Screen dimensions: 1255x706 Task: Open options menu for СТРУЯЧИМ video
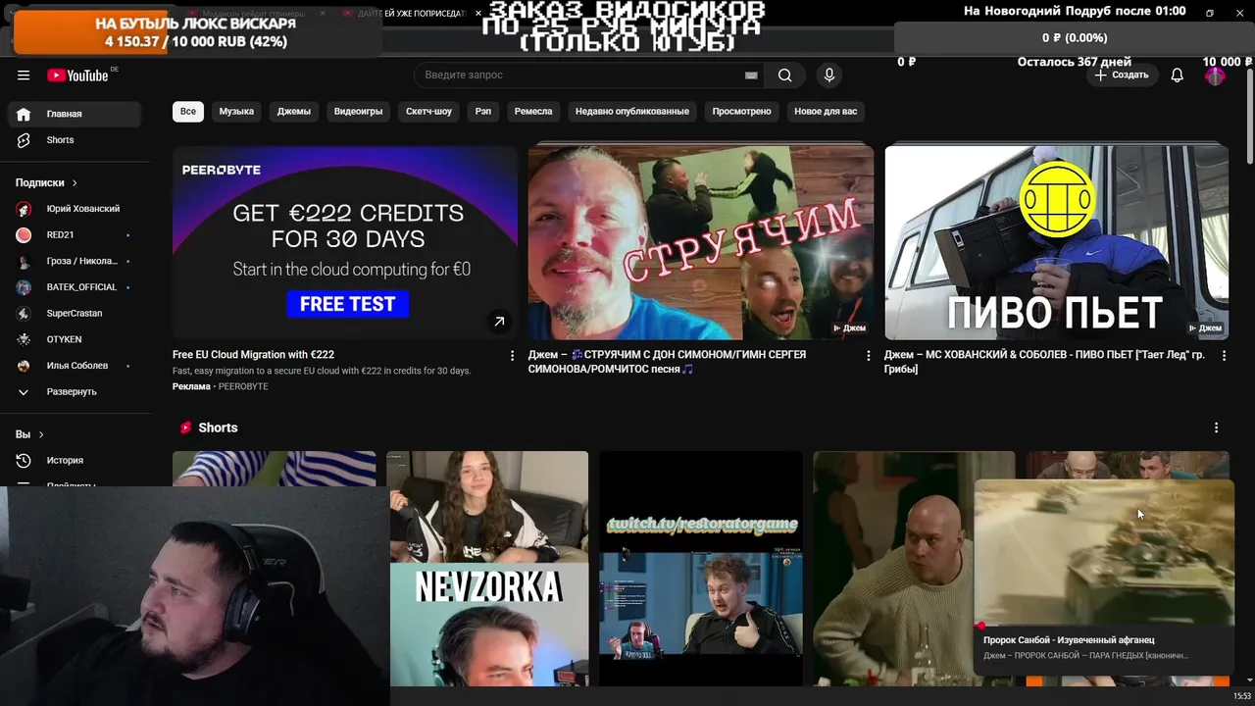868,356
